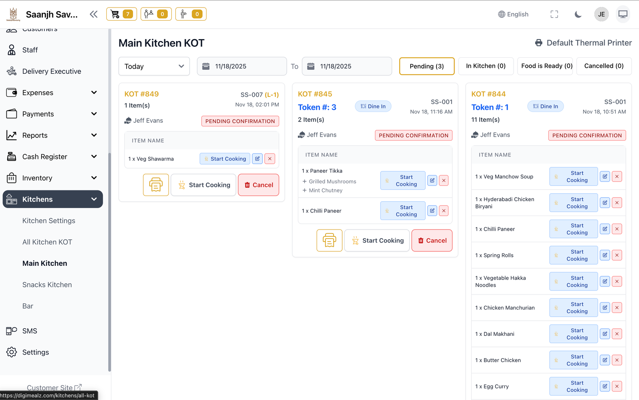Print KOT #849 using the printer icon
The width and height of the screenshot is (639, 400).
pyautogui.click(x=156, y=185)
